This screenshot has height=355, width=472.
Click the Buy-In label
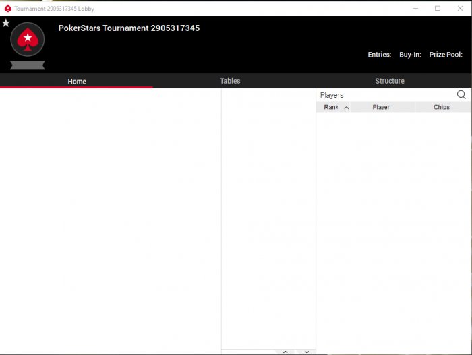(410, 55)
